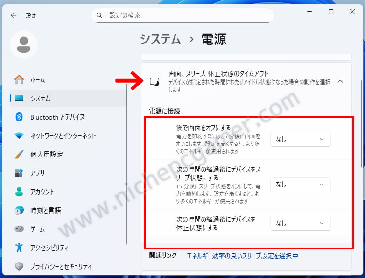Click the Bluetooth icon in sidebar
This screenshot has height=278, width=365.
tap(19, 117)
